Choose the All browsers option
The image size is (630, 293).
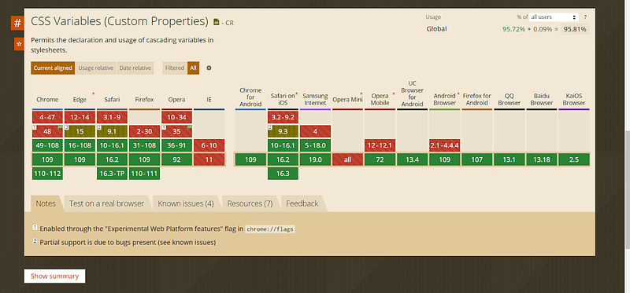pos(193,68)
